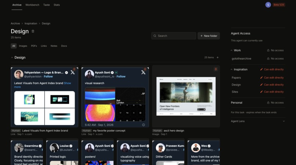Select the All filter
The width and height of the screenshot is (296, 165).
pos(14,46)
